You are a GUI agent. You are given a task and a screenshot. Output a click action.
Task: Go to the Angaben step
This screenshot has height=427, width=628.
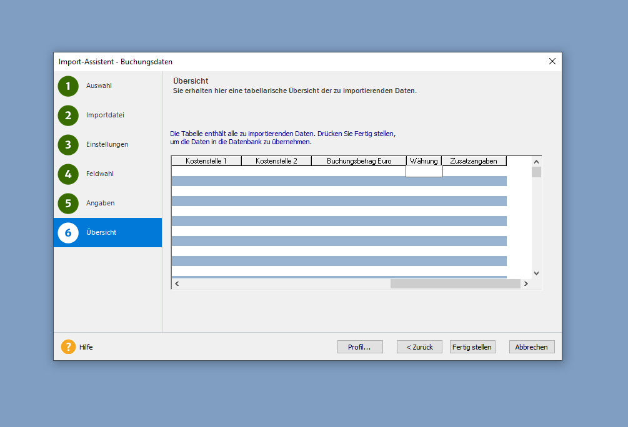[x=100, y=203]
